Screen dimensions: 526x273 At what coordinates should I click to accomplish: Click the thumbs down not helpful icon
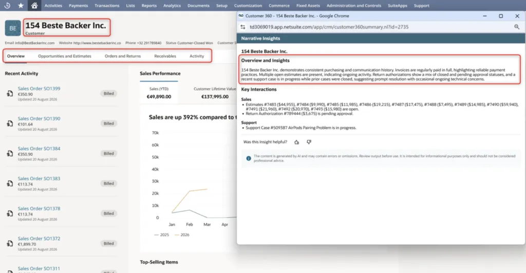tap(309, 142)
